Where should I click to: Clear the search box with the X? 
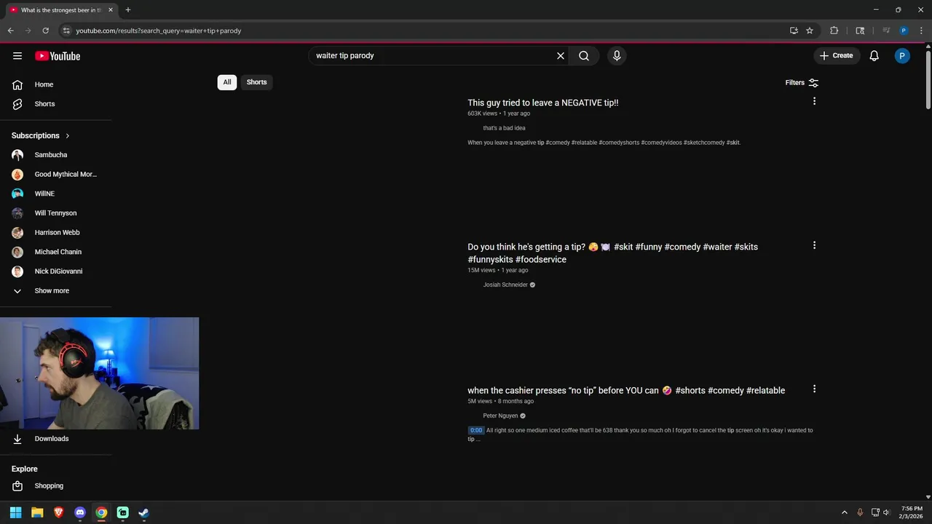click(x=561, y=56)
